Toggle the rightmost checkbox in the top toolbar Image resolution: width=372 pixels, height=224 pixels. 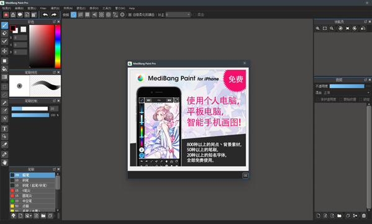pos(195,15)
